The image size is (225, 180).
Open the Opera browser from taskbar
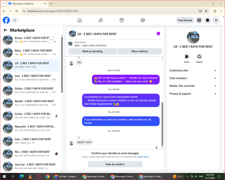click(39, 176)
